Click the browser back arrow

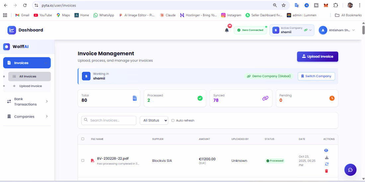click(6, 5)
